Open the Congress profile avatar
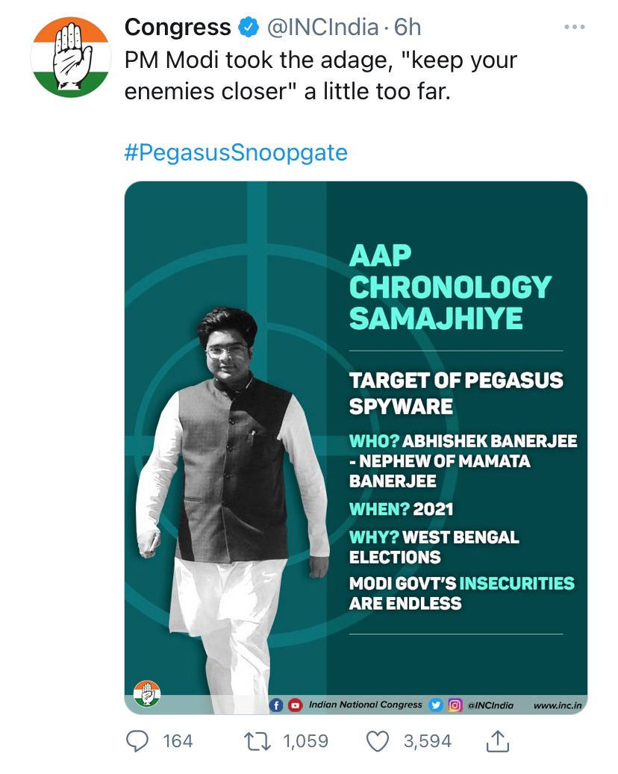Viewport: 618px width, 774px height. [x=71, y=57]
